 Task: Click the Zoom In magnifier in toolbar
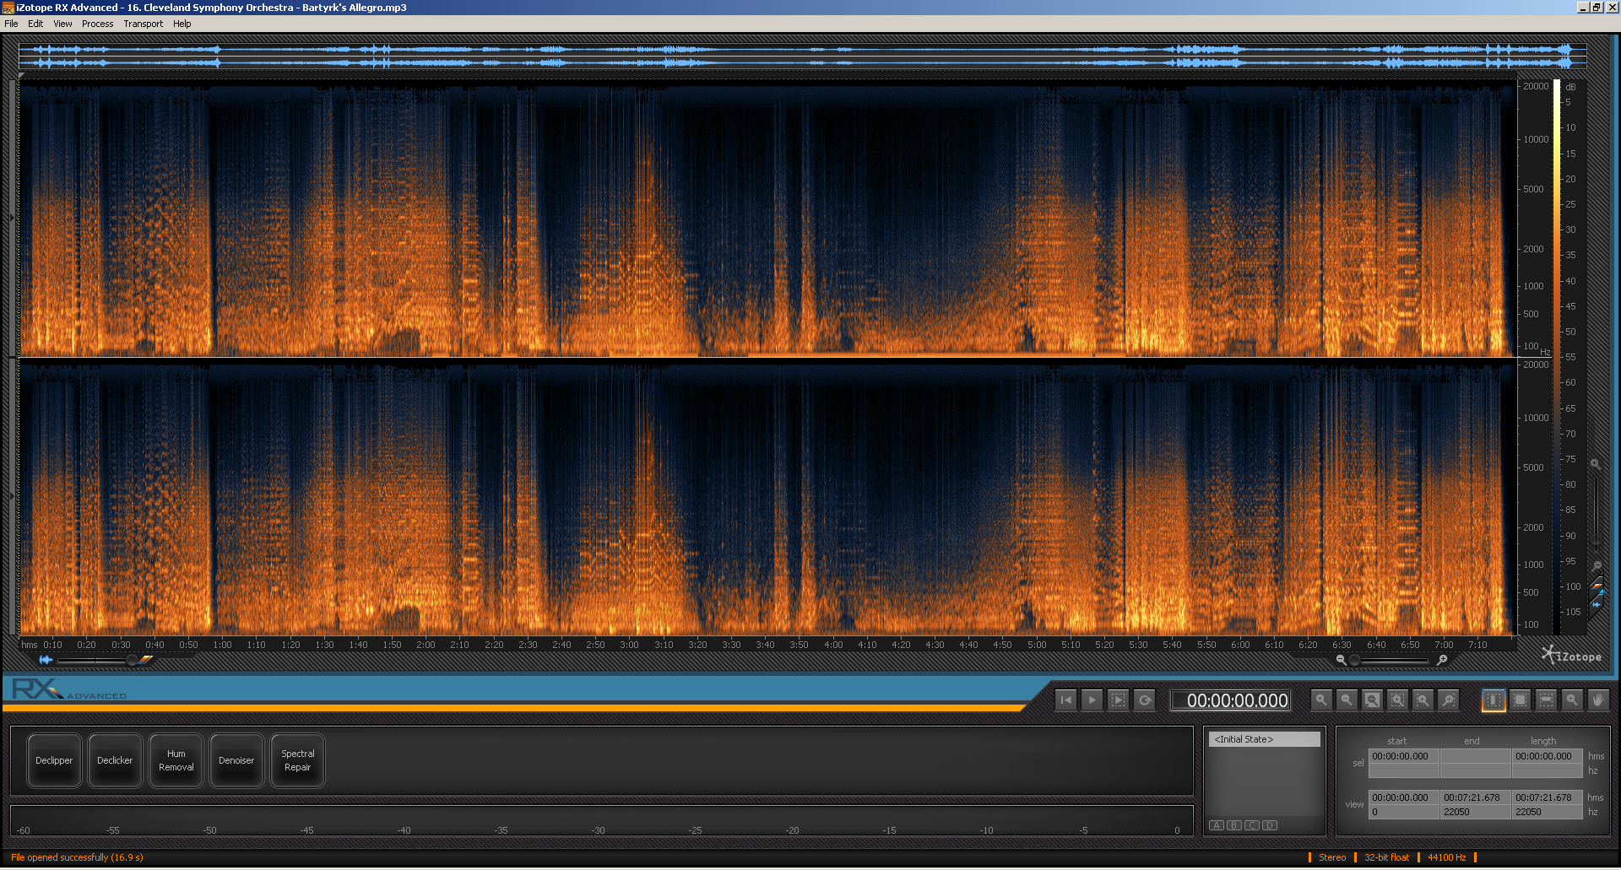click(1321, 700)
